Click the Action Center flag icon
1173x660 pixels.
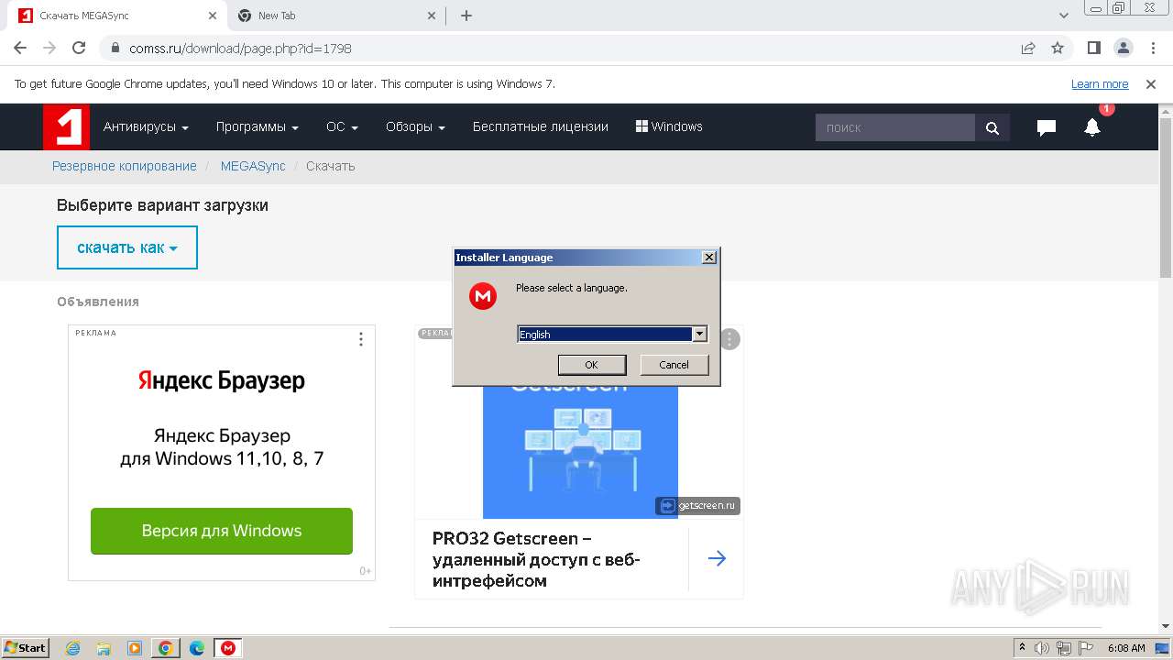tap(1086, 648)
